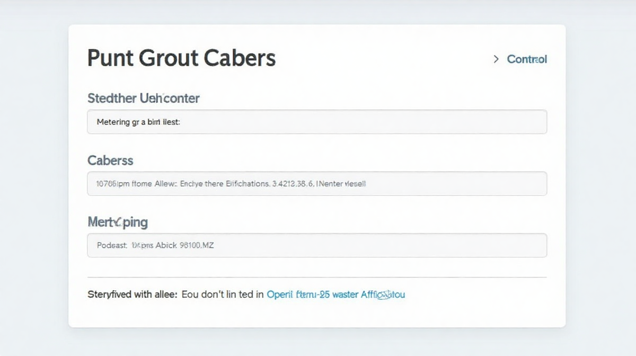Image resolution: width=636 pixels, height=356 pixels.
Task: Click the 'Podeast' text in Mertoping field
Action: (x=112, y=246)
